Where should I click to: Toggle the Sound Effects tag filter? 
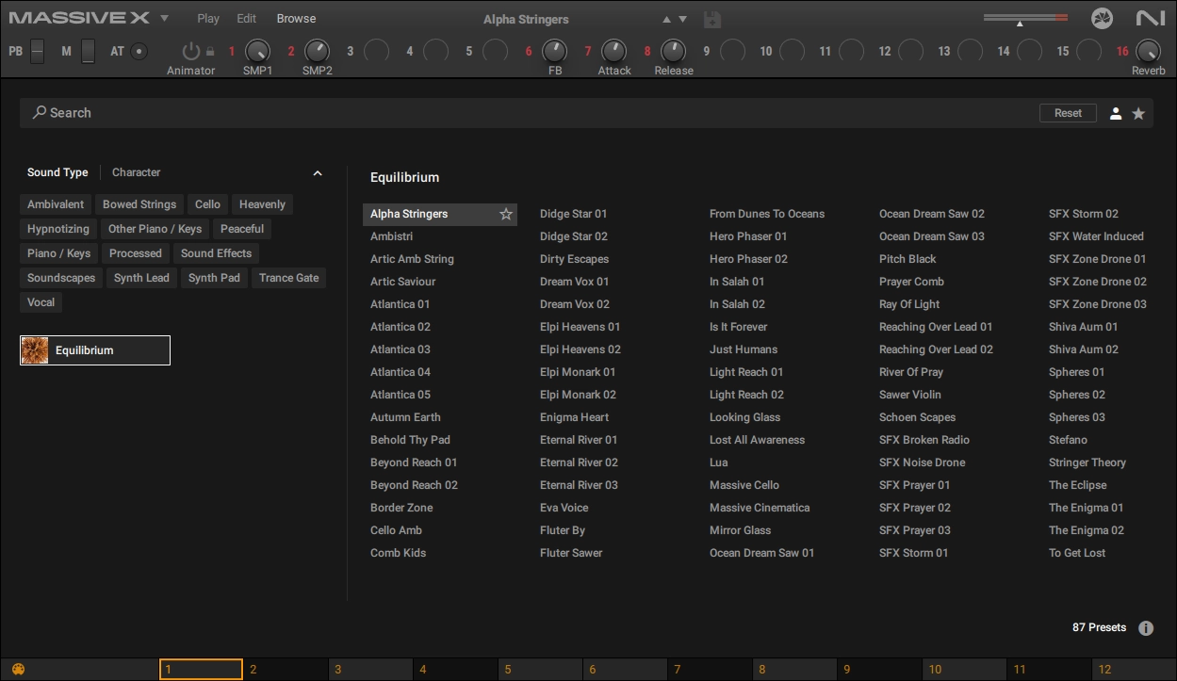click(x=217, y=253)
